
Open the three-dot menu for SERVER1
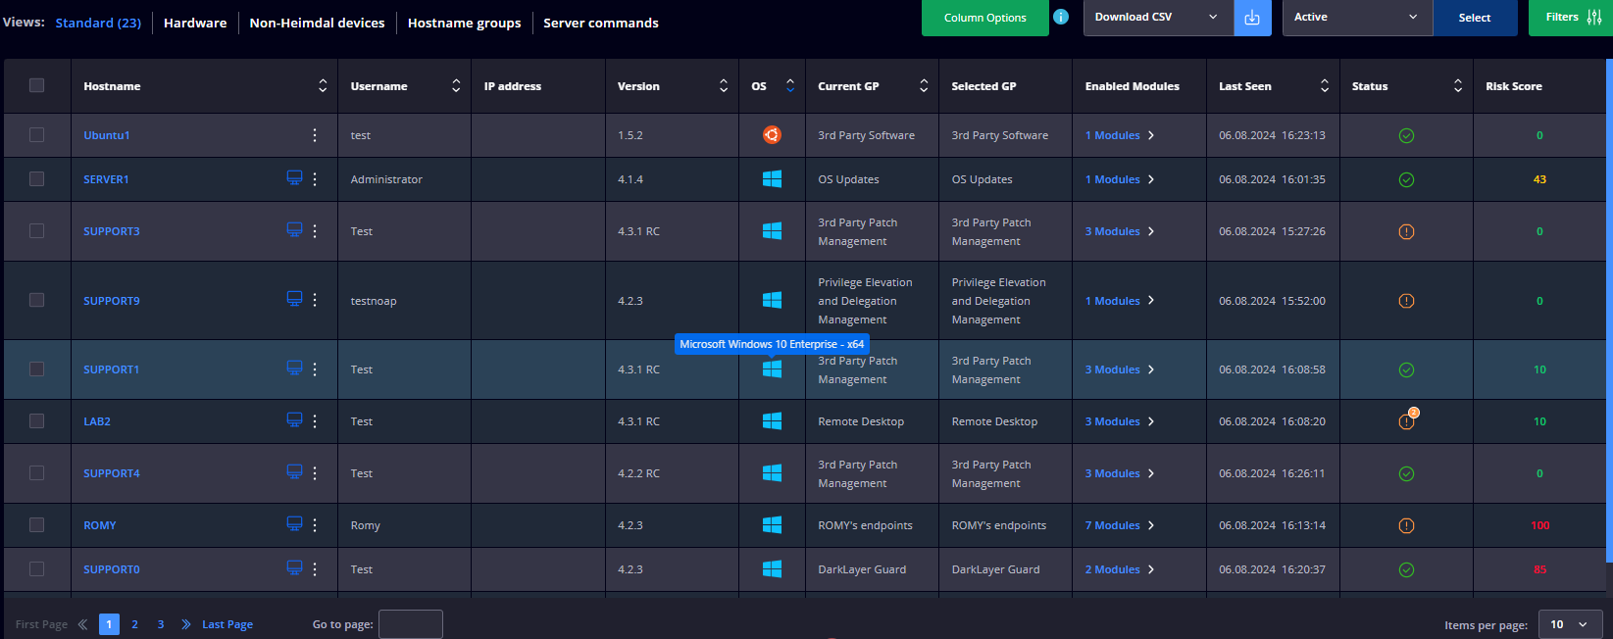315,179
